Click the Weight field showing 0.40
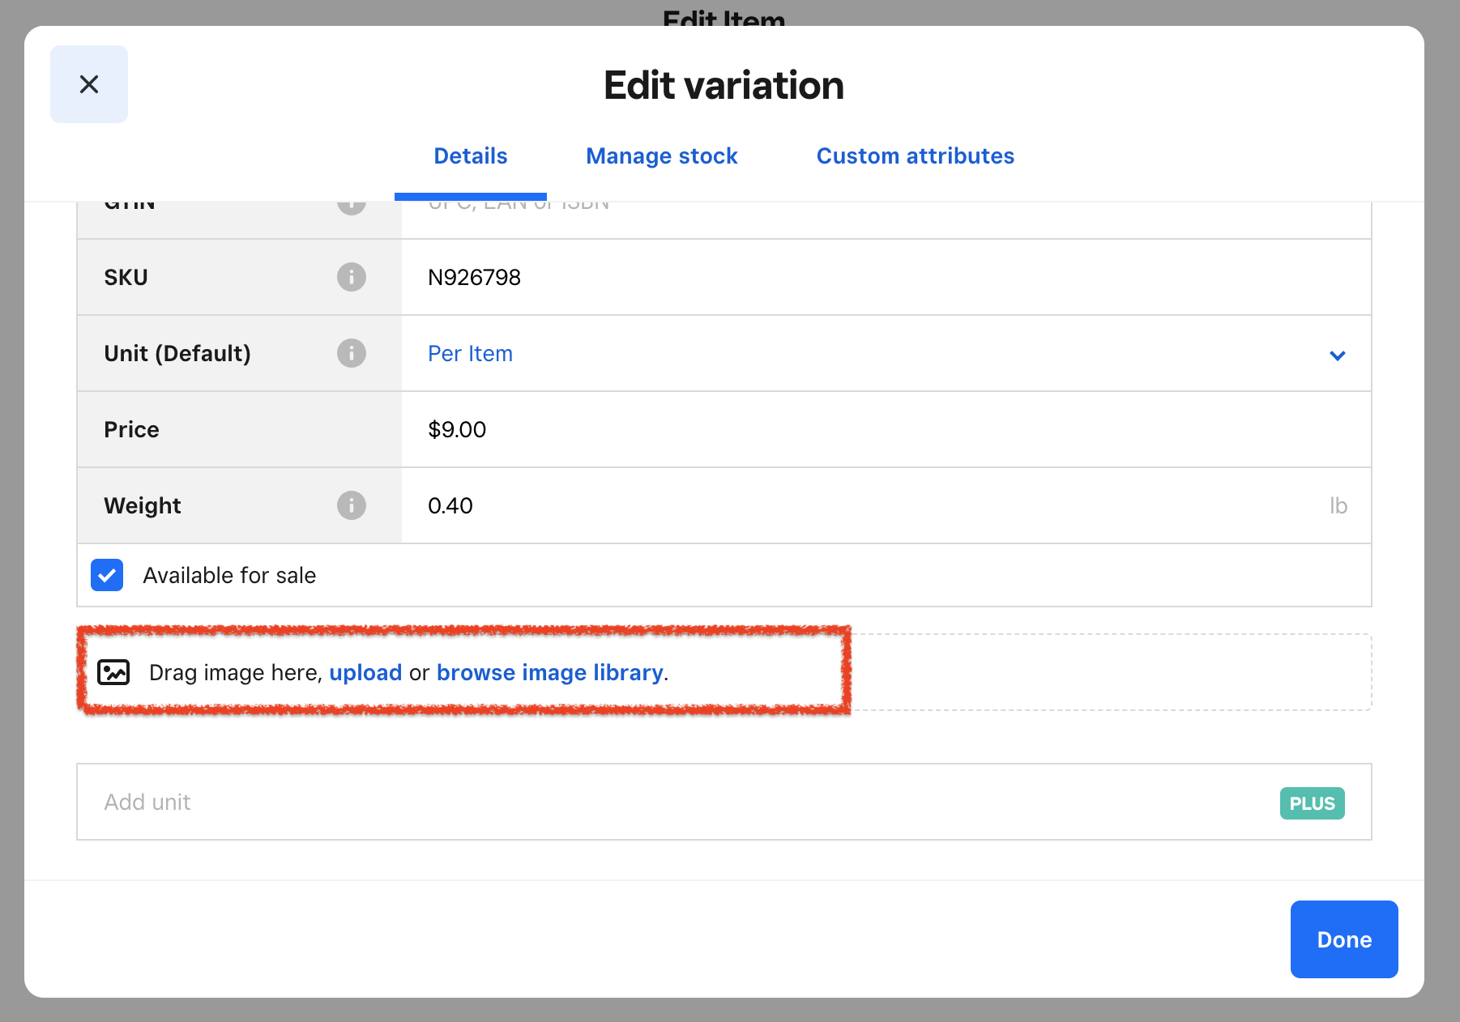 (x=886, y=505)
